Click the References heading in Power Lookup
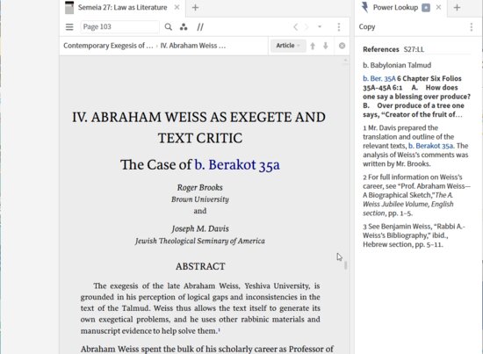 point(381,49)
